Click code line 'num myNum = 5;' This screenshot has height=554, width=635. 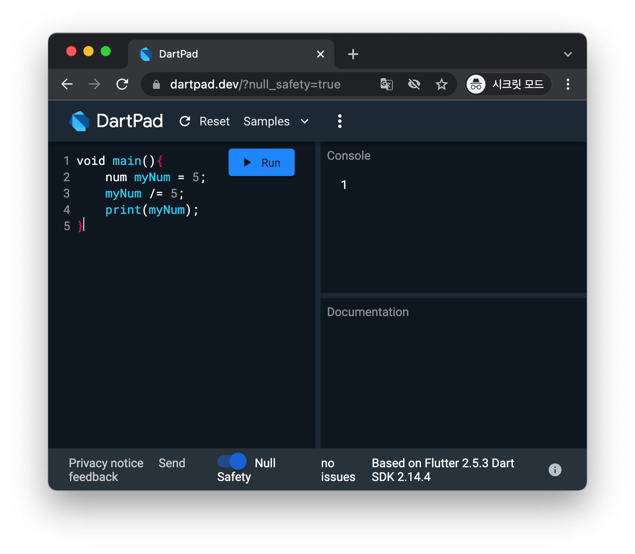(x=156, y=177)
